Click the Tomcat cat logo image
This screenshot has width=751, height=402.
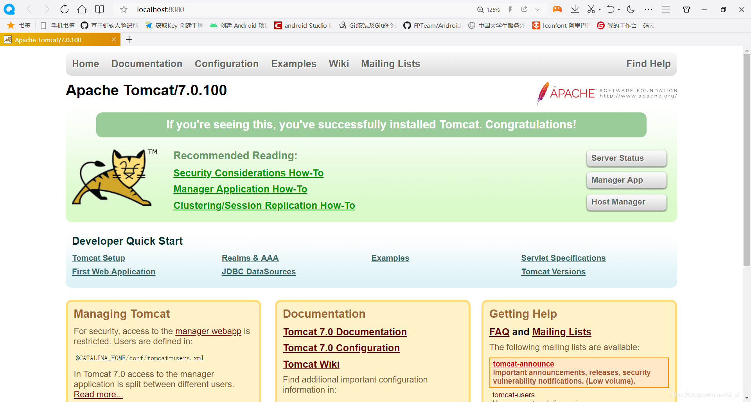tap(115, 177)
